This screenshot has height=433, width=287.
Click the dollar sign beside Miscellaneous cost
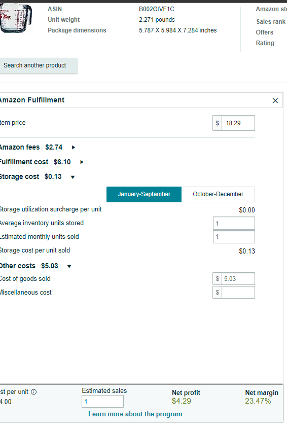tap(218, 293)
